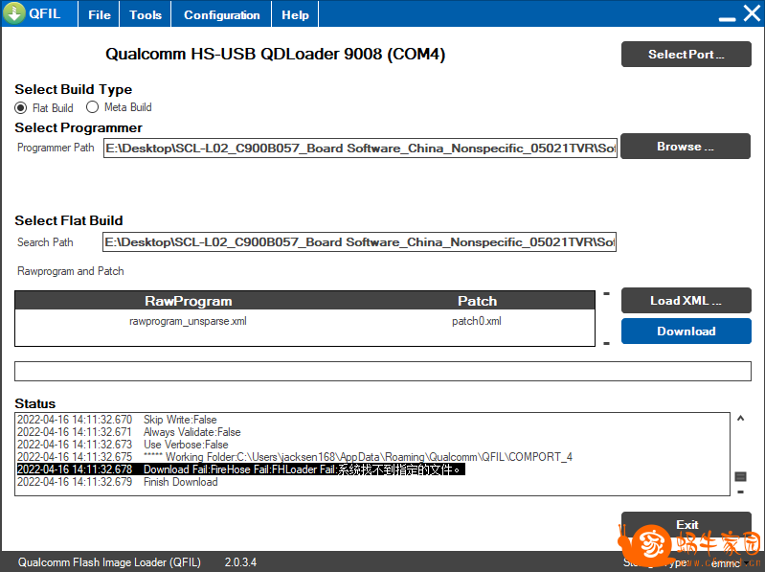Select the Download Fail FireHose log line

[241, 469]
